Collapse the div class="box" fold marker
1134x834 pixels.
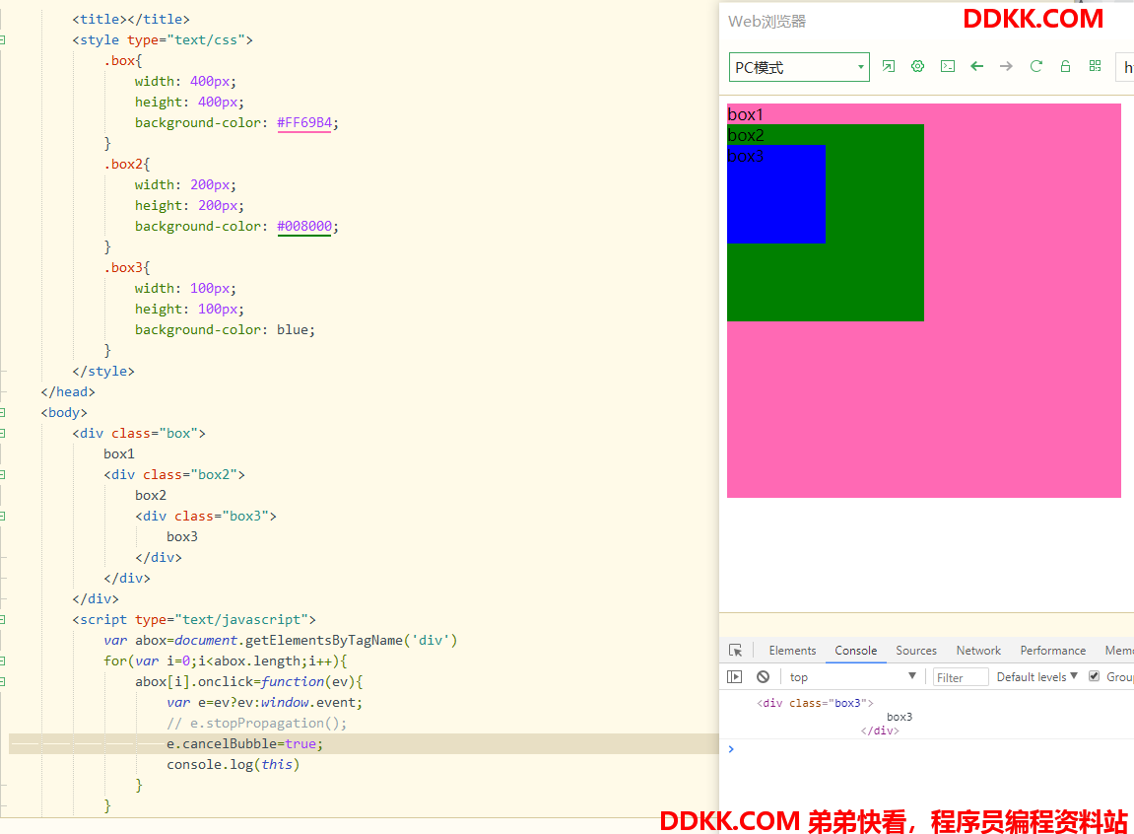coord(3,434)
